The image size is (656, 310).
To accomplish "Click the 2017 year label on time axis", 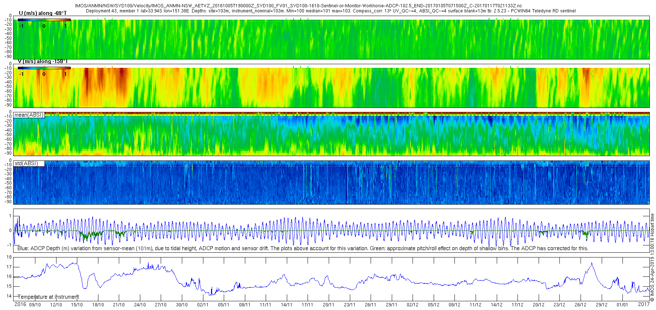I will point(644,304).
